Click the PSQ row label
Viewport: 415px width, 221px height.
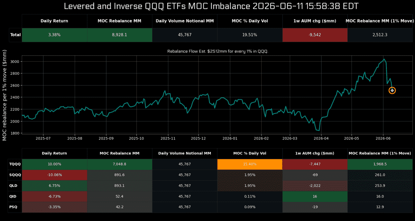click(x=16, y=207)
